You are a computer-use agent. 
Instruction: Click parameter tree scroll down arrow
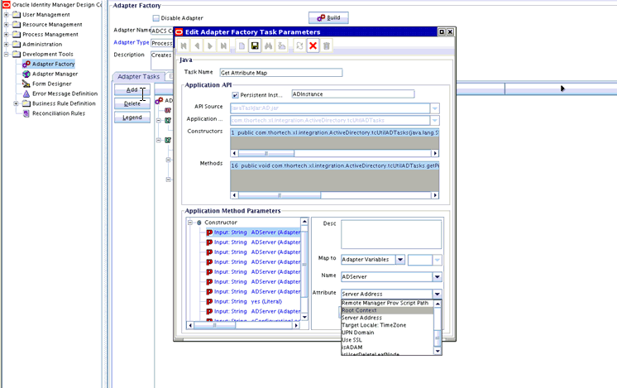pos(304,317)
